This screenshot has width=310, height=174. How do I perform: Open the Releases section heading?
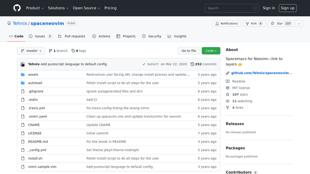coord(235,124)
